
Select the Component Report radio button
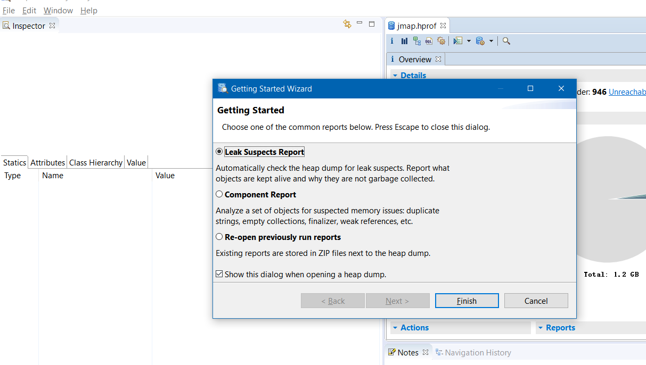pos(219,194)
